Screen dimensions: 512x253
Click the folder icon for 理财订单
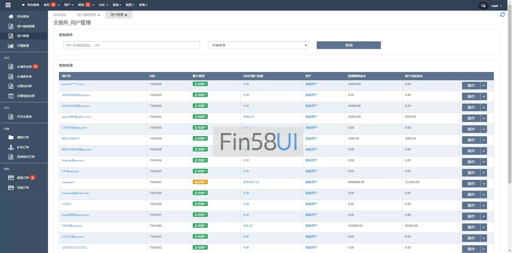click(11, 137)
